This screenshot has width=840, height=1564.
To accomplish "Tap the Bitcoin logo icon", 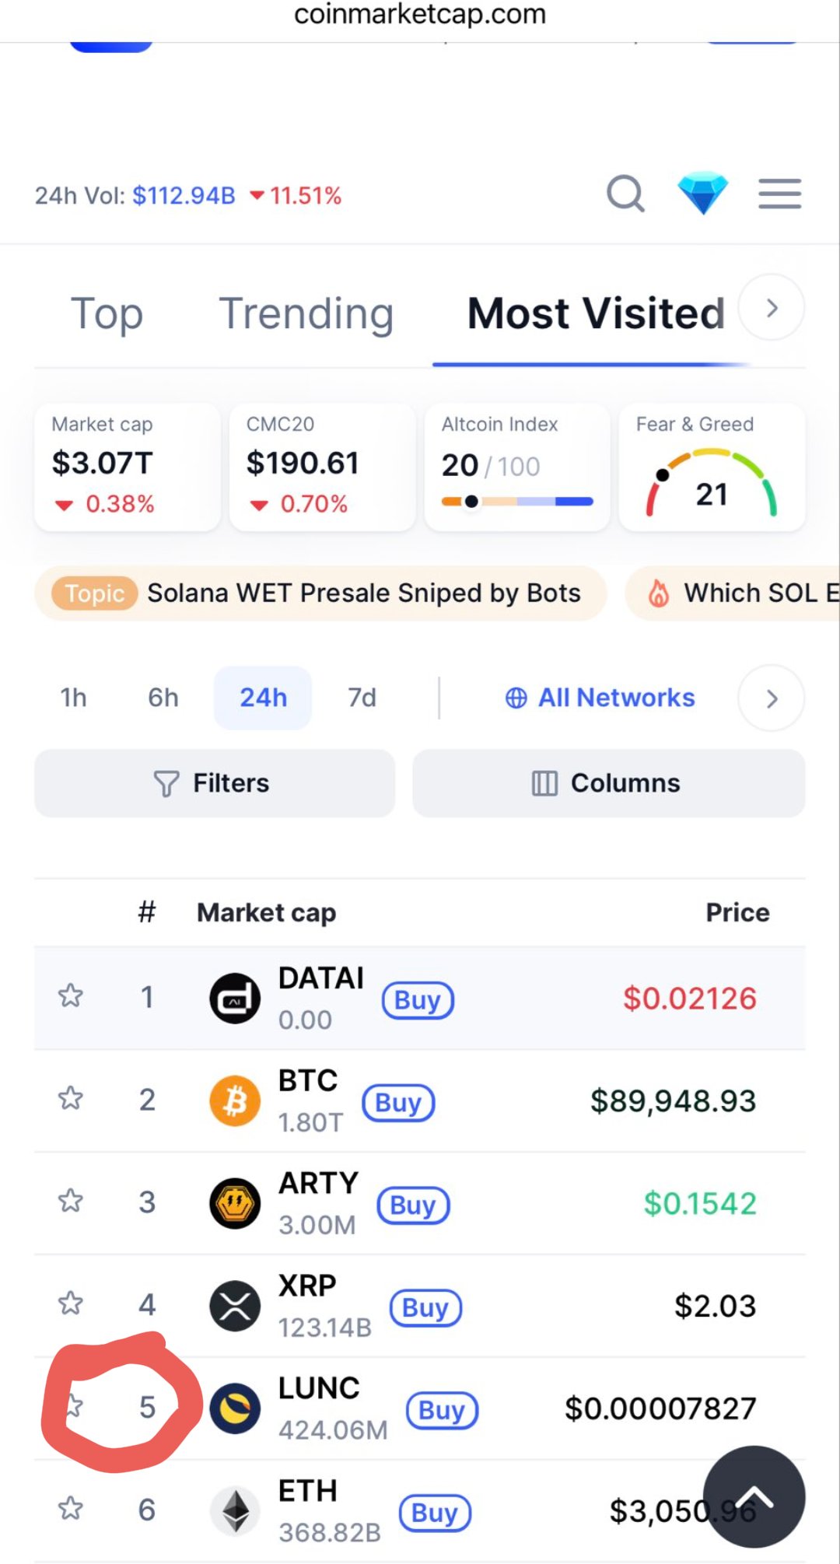I will pos(235,1100).
